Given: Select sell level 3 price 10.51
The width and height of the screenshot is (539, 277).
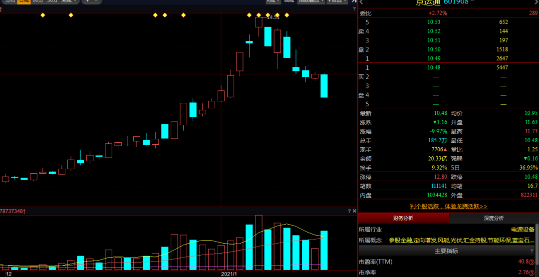Looking at the screenshot, I should [x=434, y=40].
